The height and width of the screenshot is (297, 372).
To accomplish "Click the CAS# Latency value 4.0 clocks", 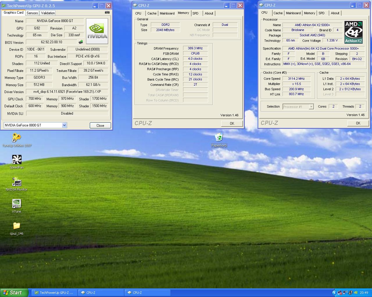I will pyautogui.click(x=195, y=59).
